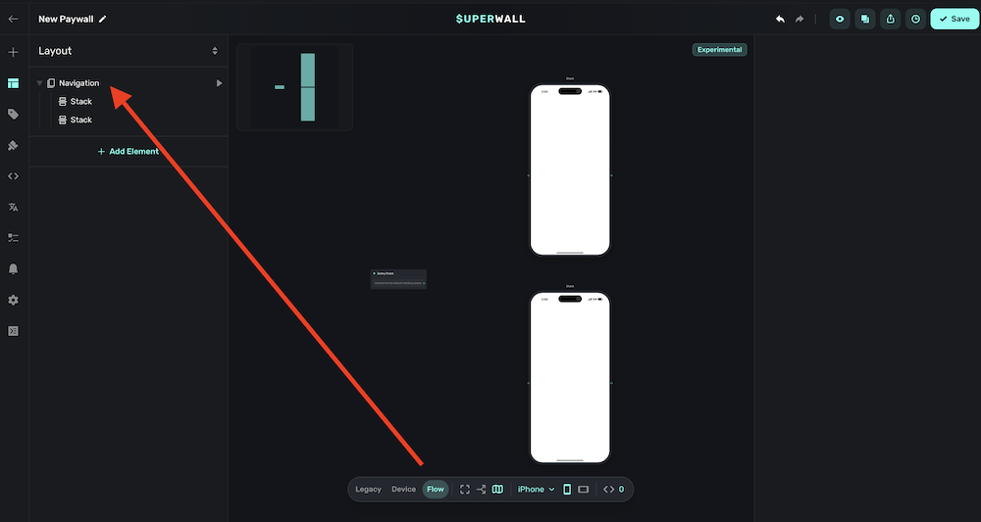Open the Products tag icon in sidebar
The image size is (981, 522).
point(13,115)
